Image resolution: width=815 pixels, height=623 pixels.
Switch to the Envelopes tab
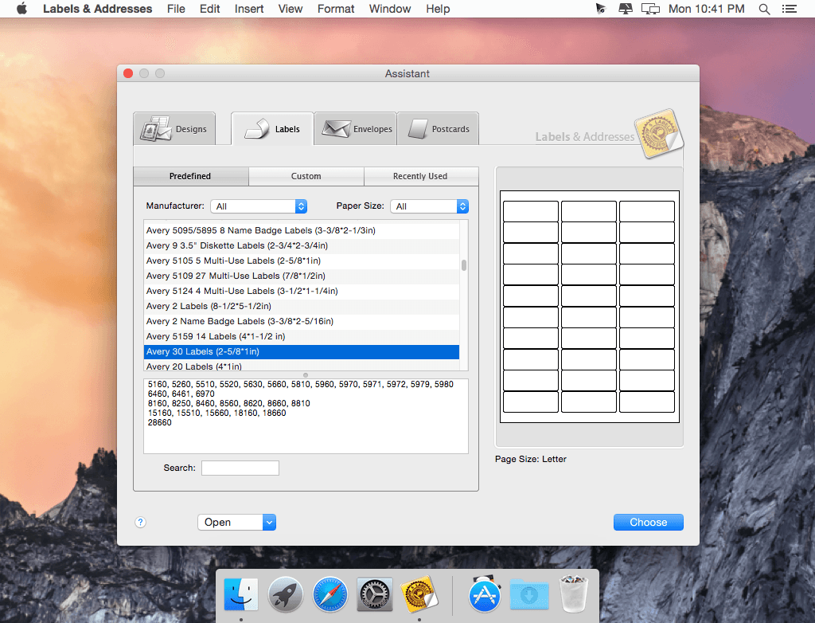click(356, 128)
